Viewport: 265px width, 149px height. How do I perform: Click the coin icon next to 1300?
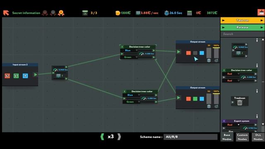pyautogui.click(x=118, y=13)
